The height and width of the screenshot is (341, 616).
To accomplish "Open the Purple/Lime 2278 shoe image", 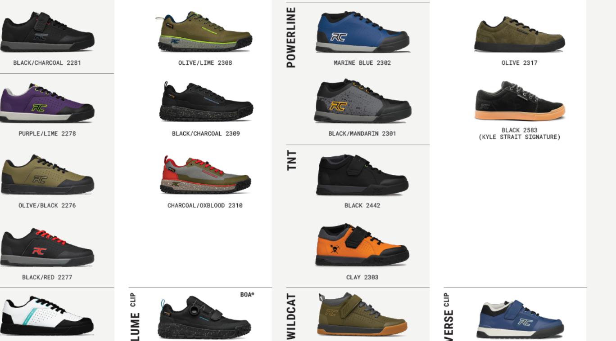I will 47,103.
